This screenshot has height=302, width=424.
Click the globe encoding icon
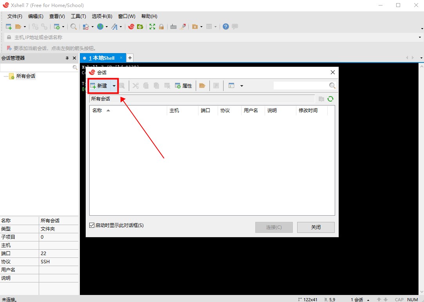[x=100, y=27]
